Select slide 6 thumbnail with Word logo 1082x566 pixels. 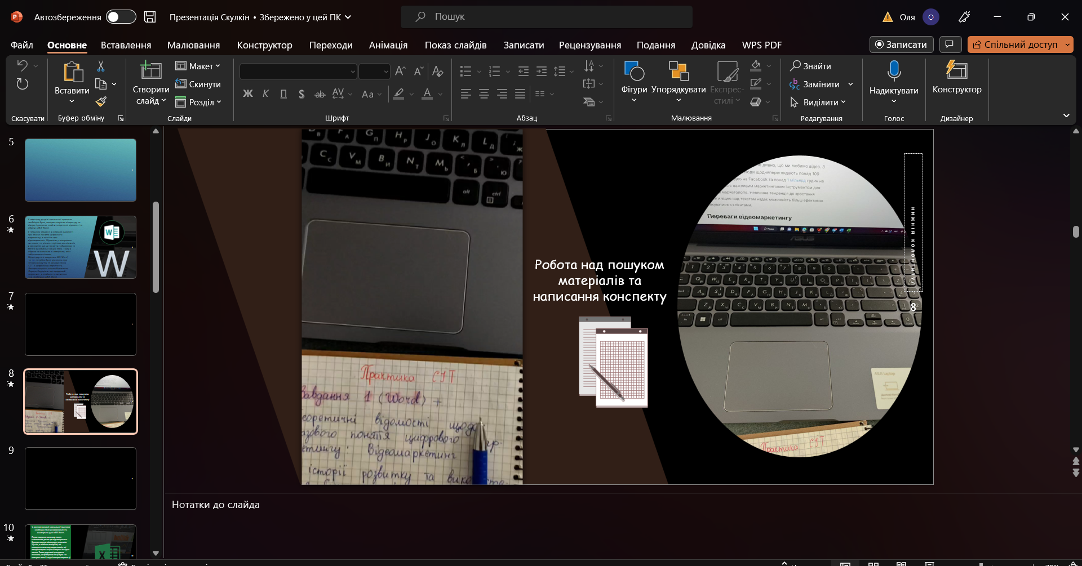pos(81,247)
